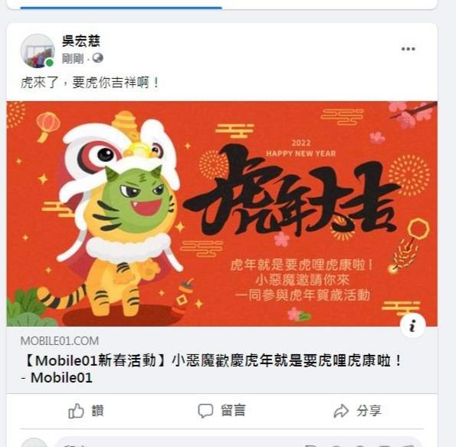456x447 pixels.
Task: Click the globe public privacy icon
Action: click(x=98, y=58)
